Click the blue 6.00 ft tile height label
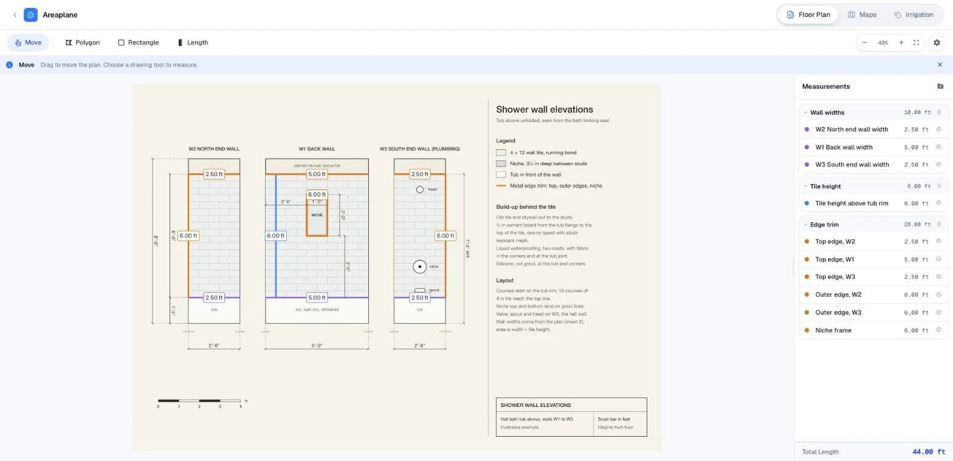This screenshot has height=461, width=953. click(x=275, y=236)
